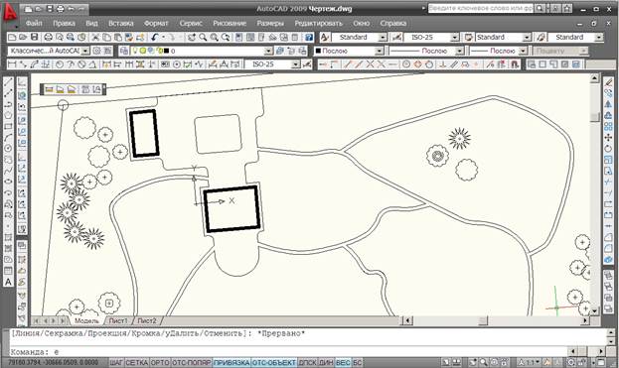This screenshot has width=619, height=368.
Task: Click the command line input Команда
Action: click(x=288, y=352)
